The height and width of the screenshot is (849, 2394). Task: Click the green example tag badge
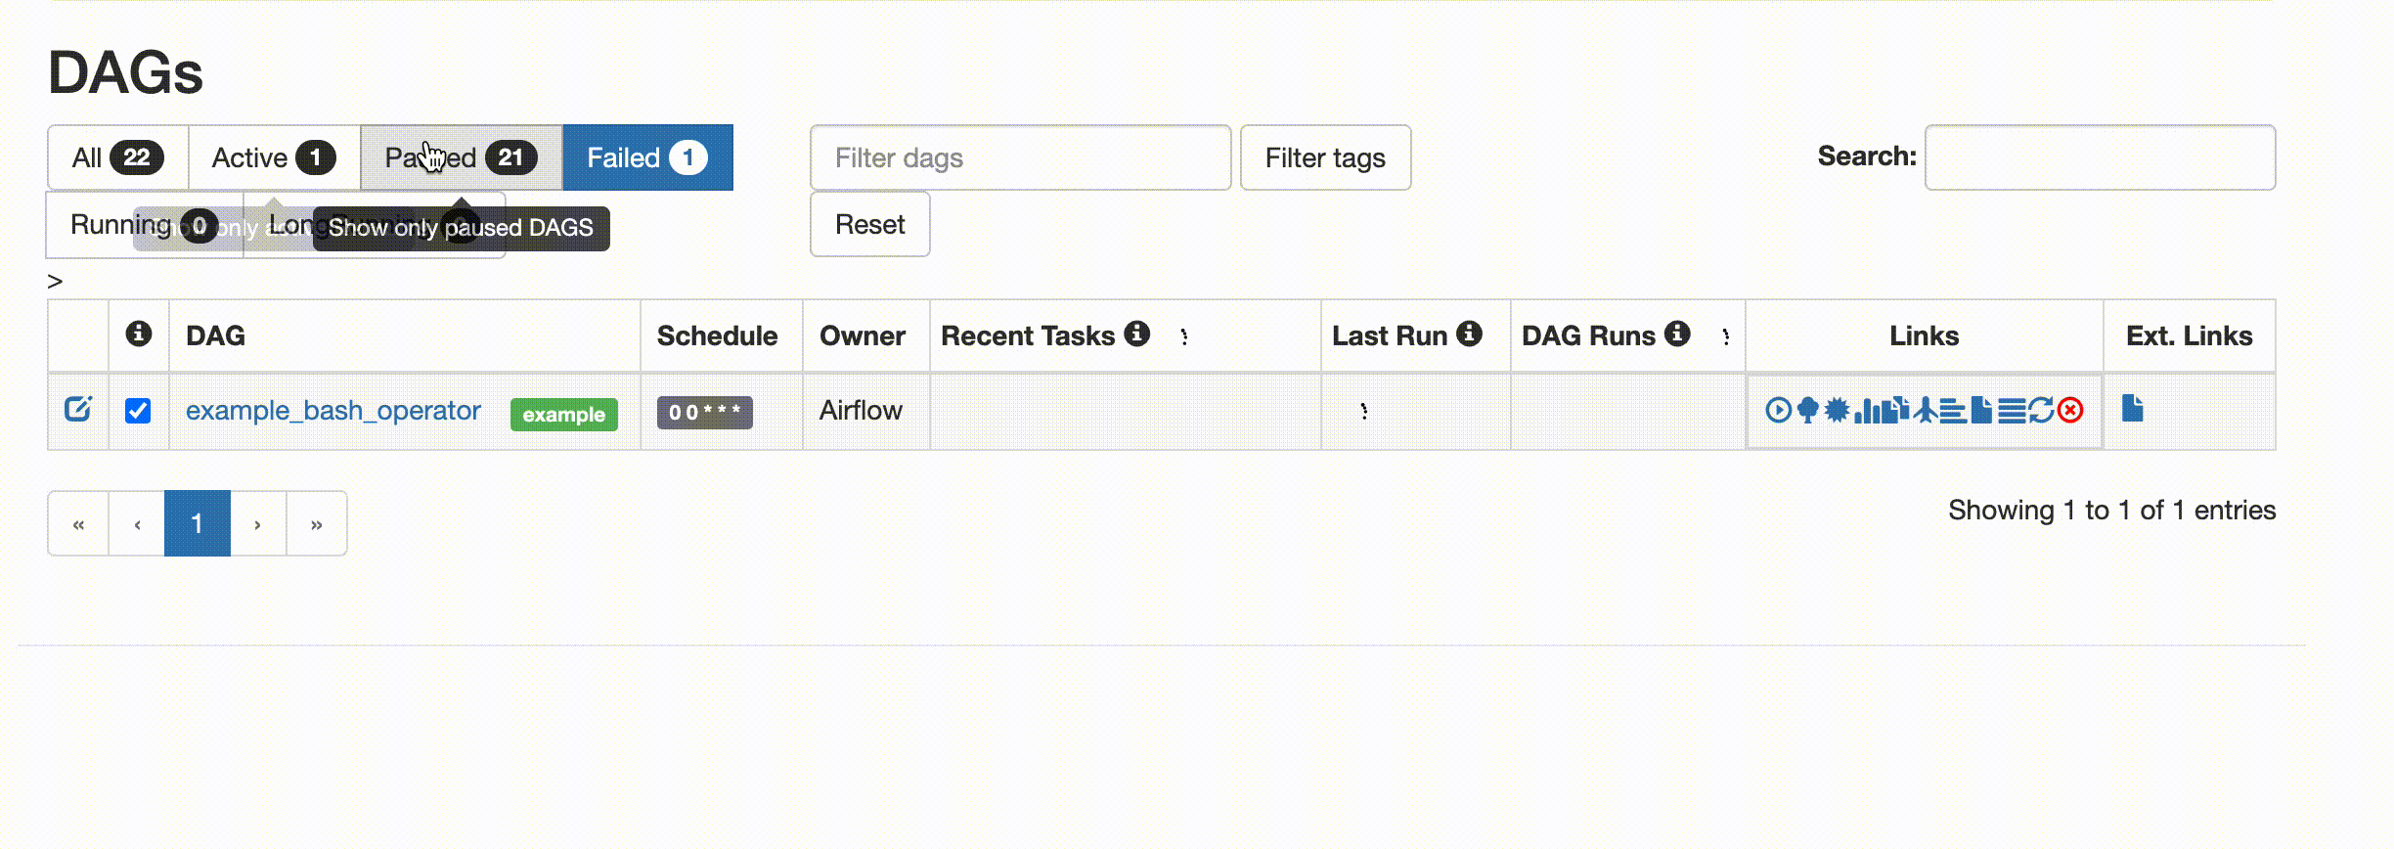[563, 415]
